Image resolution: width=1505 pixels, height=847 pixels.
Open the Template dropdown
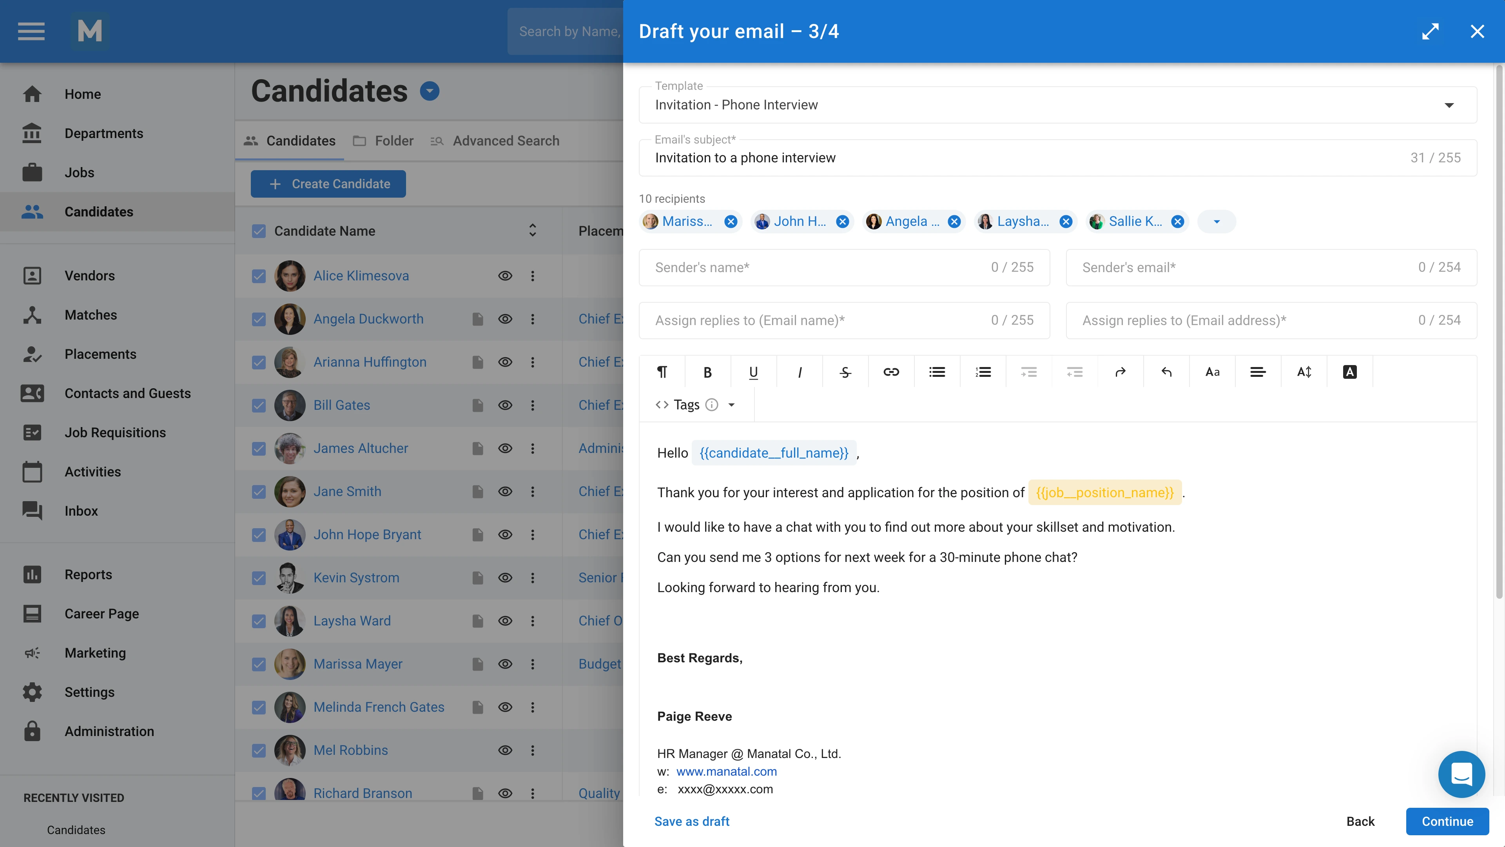click(x=1449, y=105)
